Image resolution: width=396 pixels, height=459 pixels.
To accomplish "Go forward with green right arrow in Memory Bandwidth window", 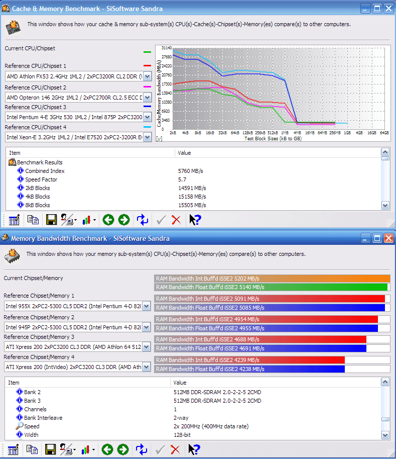I will pyautogui.click(x=123, y=449).
